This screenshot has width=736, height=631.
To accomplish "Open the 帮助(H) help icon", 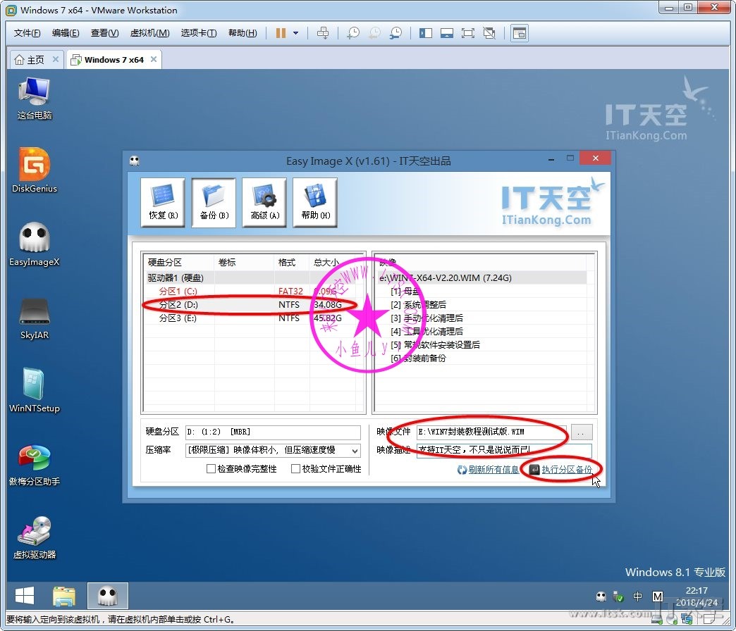I will coord(315,201).
